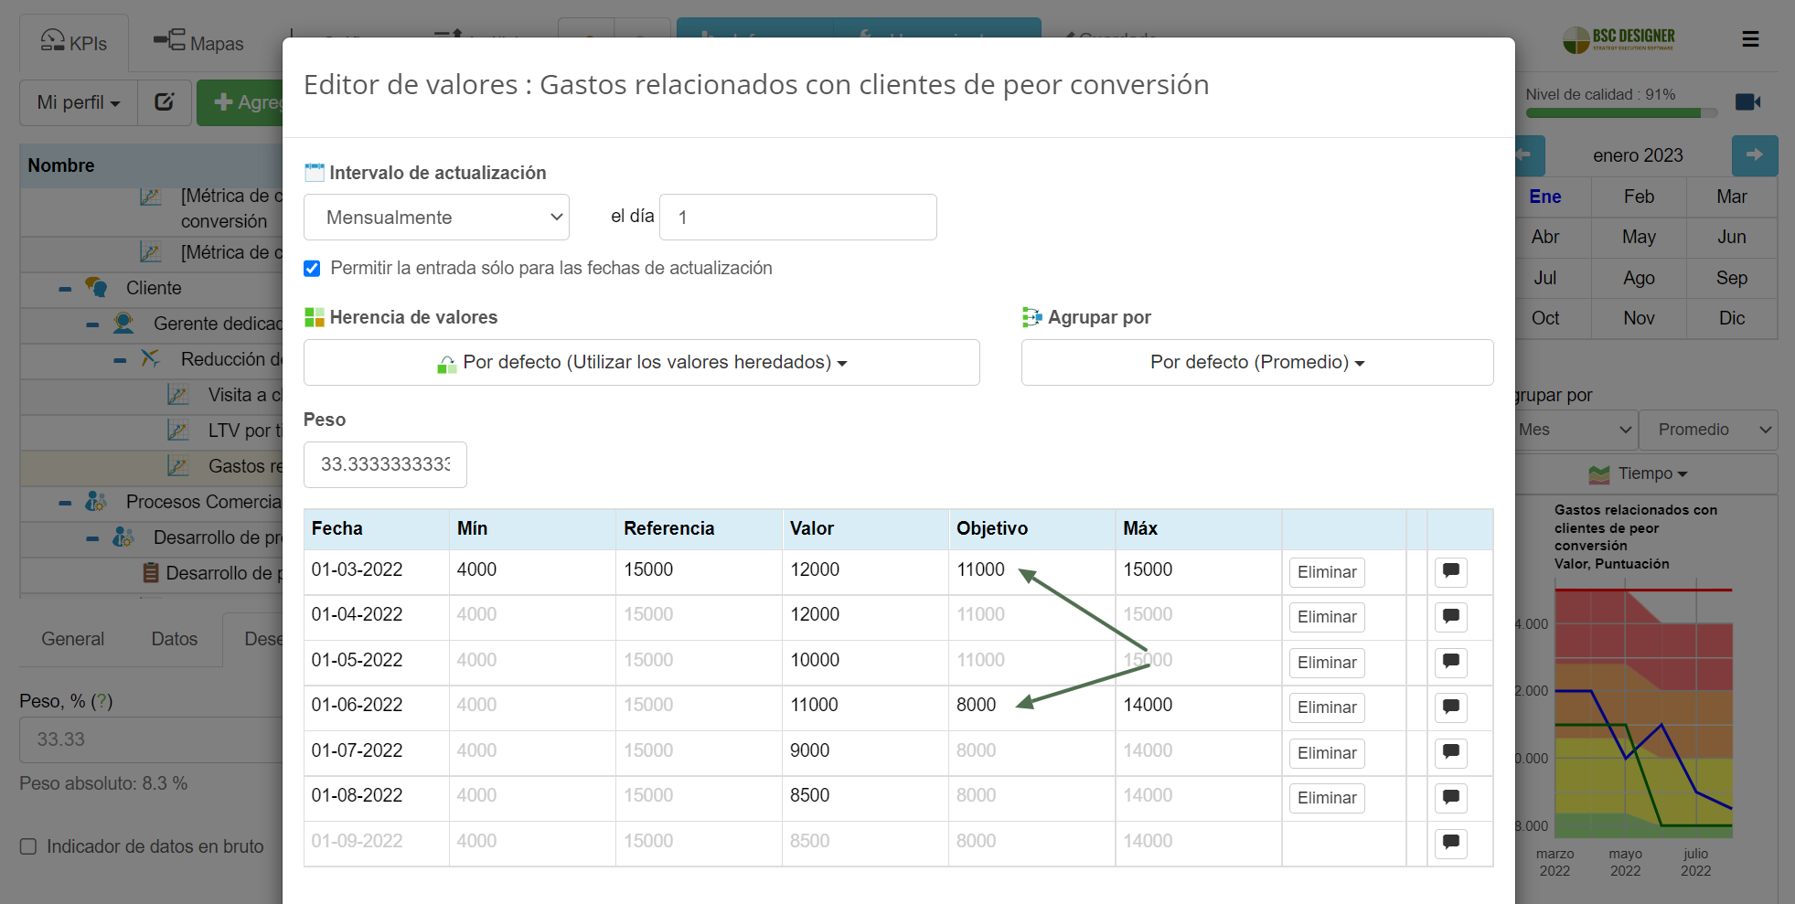Eliminar the 01-04-2022 row
The width and height of the screenshot is (1795, 904).
[1326, 617]
